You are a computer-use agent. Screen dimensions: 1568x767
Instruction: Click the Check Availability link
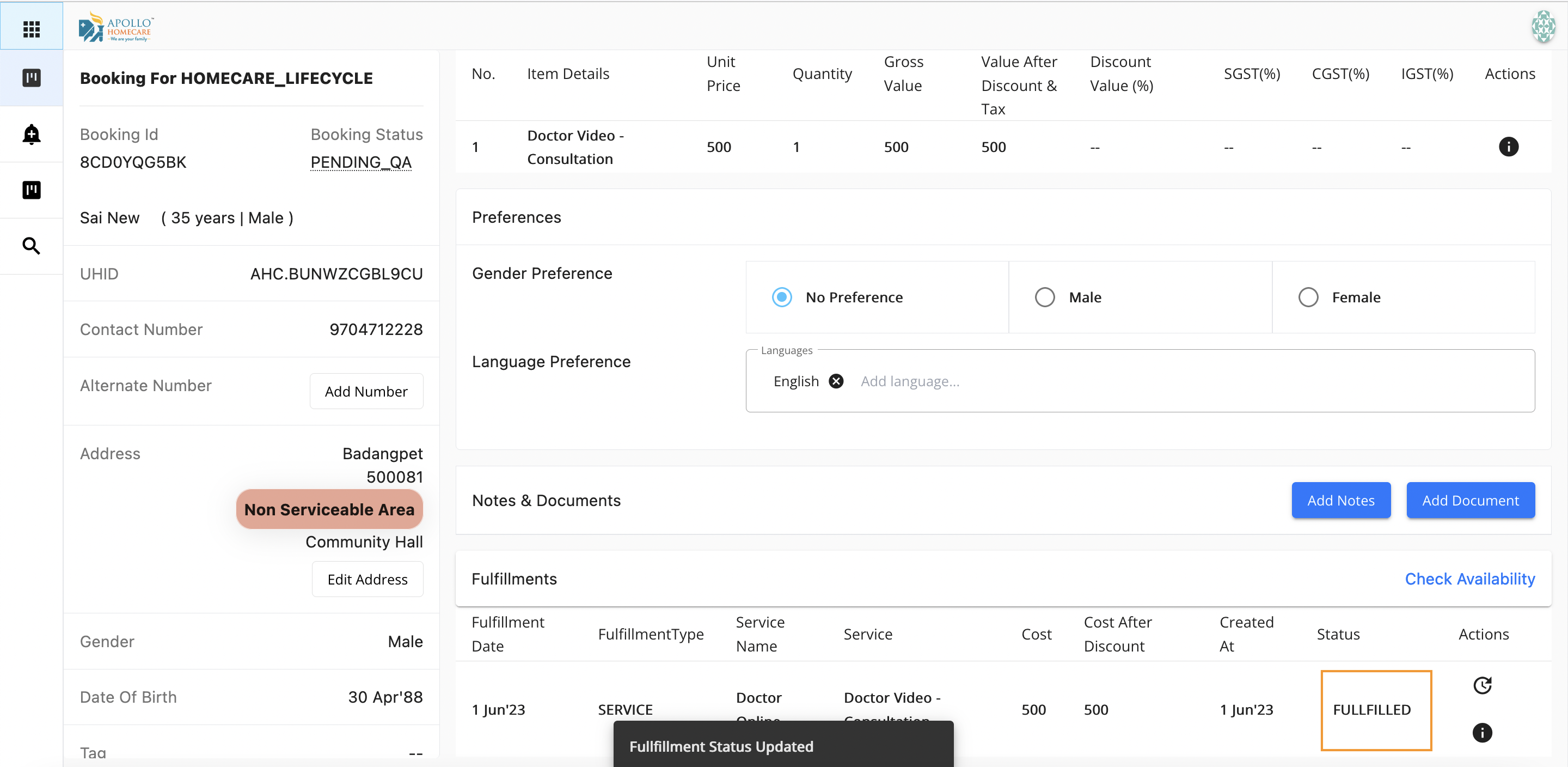tap(1469, 579)
